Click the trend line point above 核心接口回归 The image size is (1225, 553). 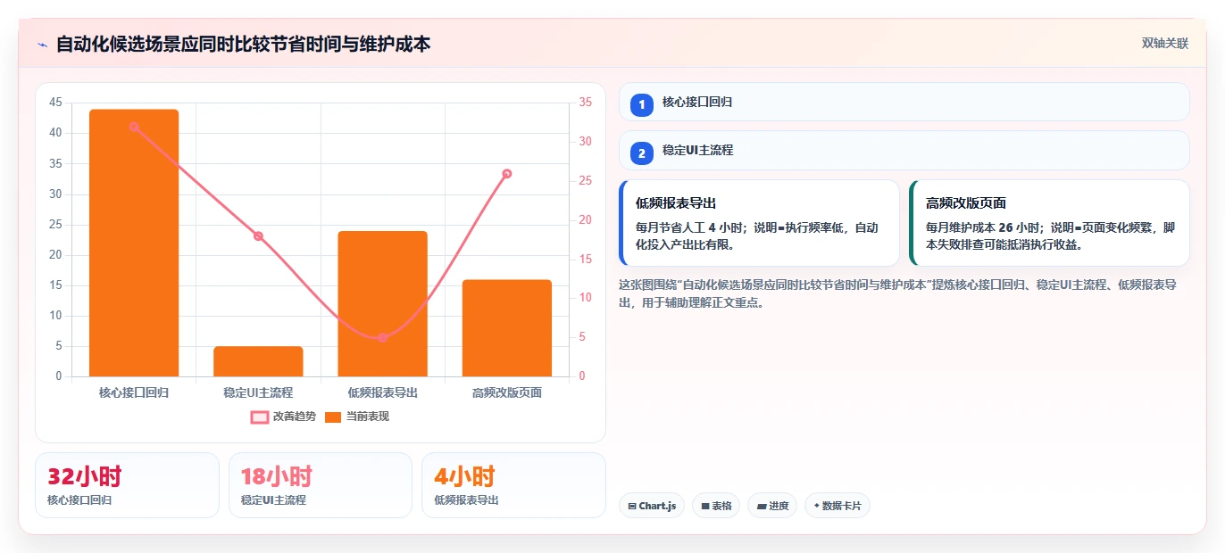coord(134,127)
